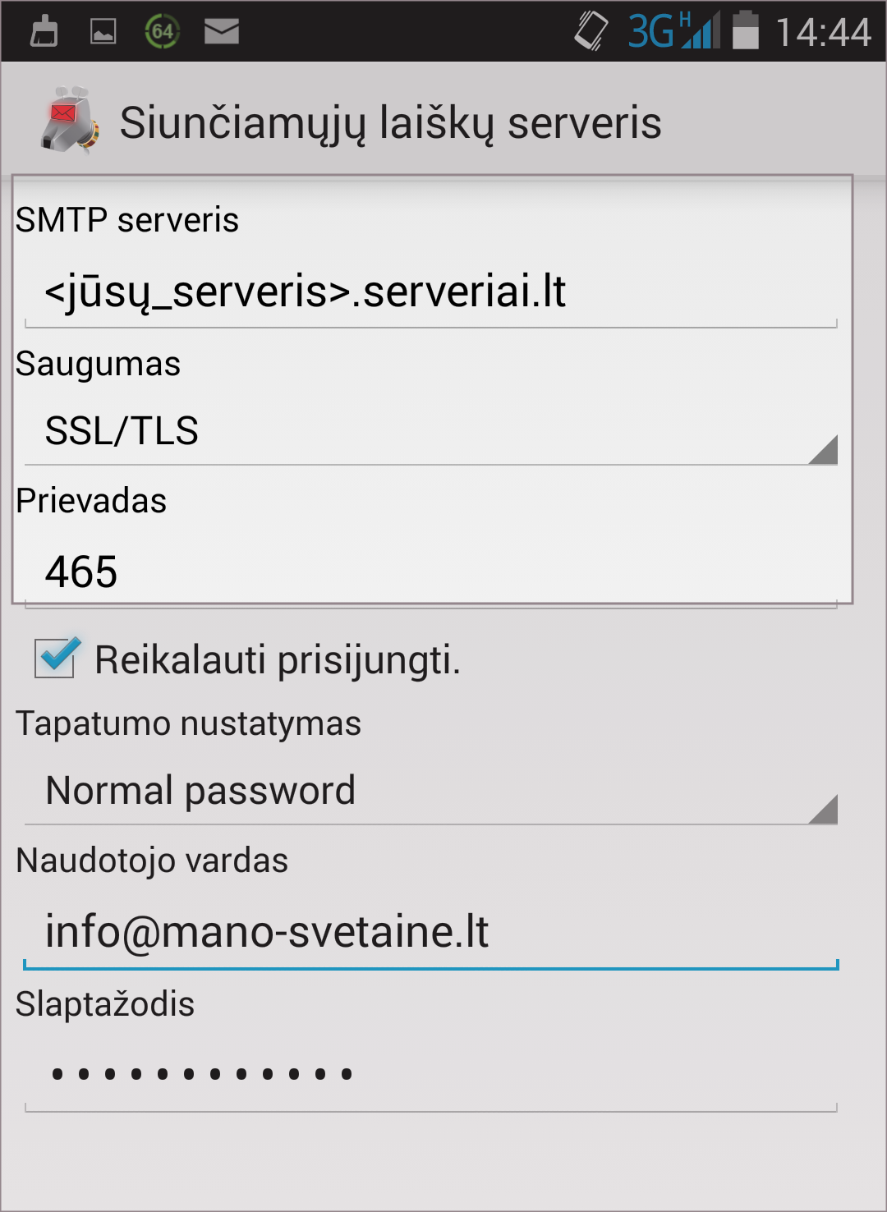The width and height of the screenshot is (887, 1212).
Task: Tap the battery level icon
Action: coord(745,30)
